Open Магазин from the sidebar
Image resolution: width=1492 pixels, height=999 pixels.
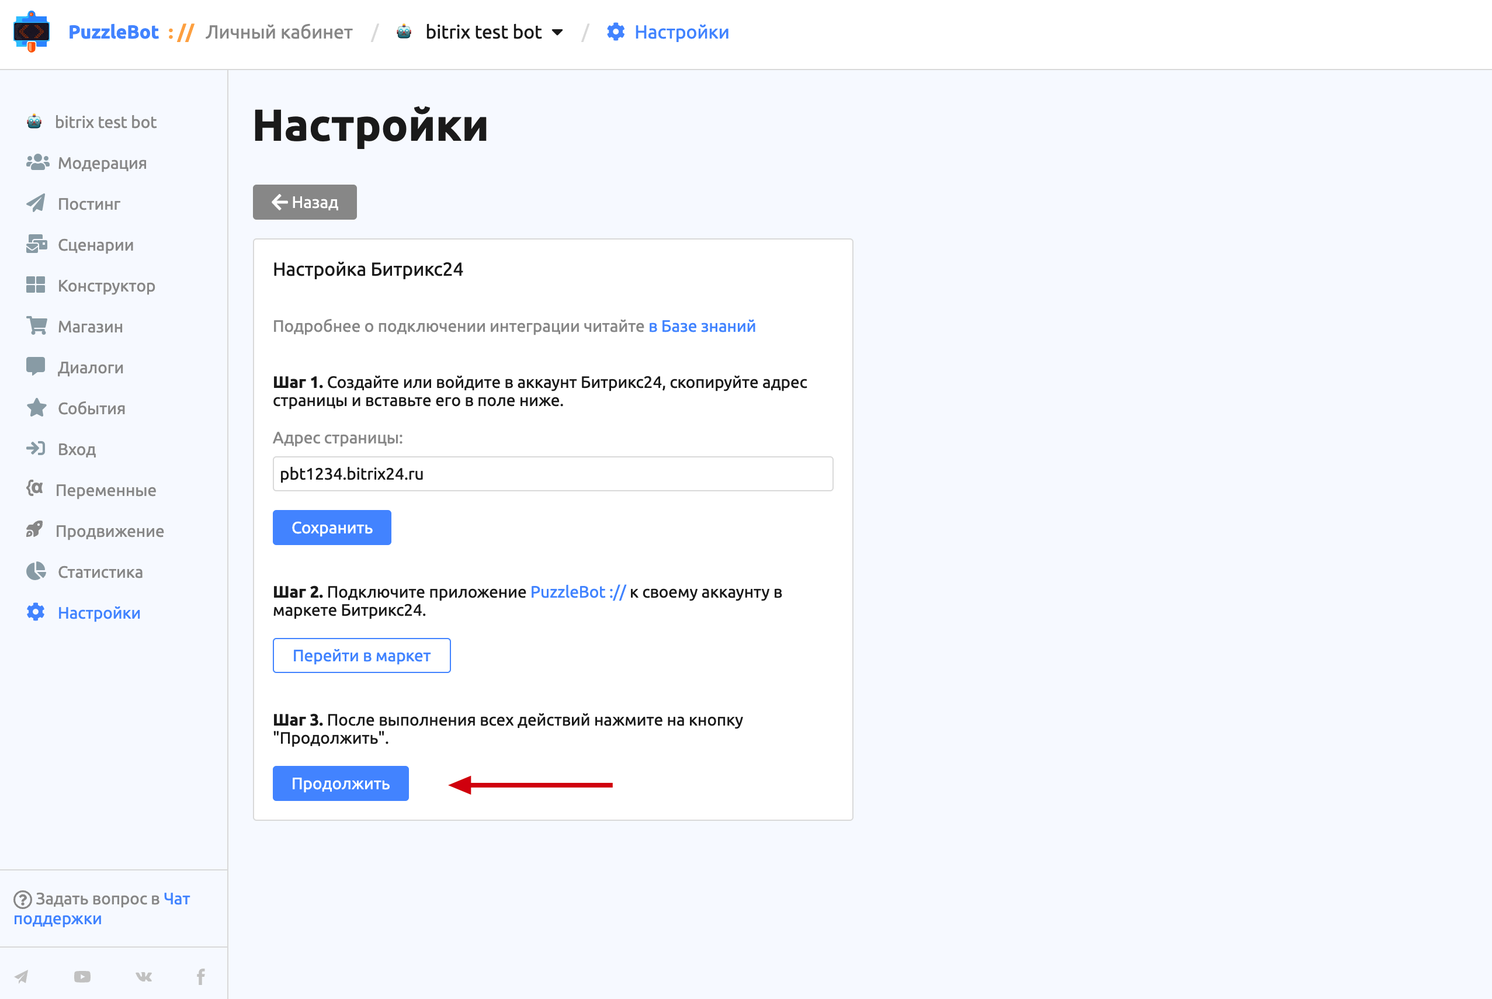[x=90, y=326]
